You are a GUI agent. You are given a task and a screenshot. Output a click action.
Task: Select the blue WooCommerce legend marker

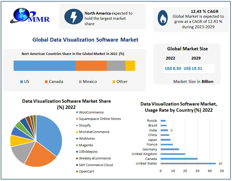[x=77, y=112]
